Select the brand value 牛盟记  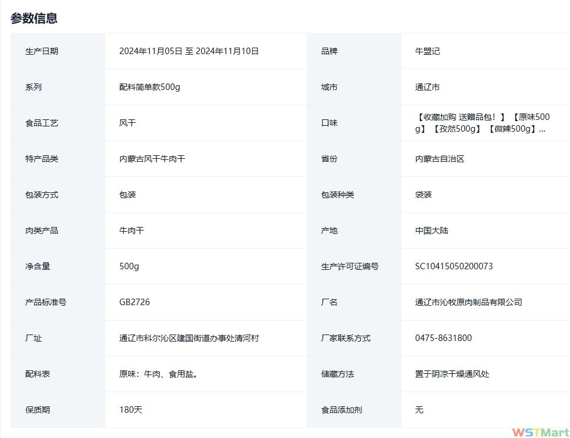[x=427, y=51]
